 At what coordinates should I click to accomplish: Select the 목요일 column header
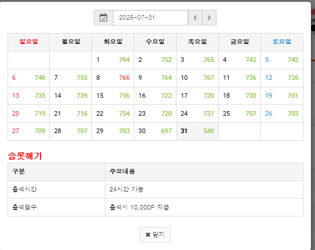(x=197, y=42)
